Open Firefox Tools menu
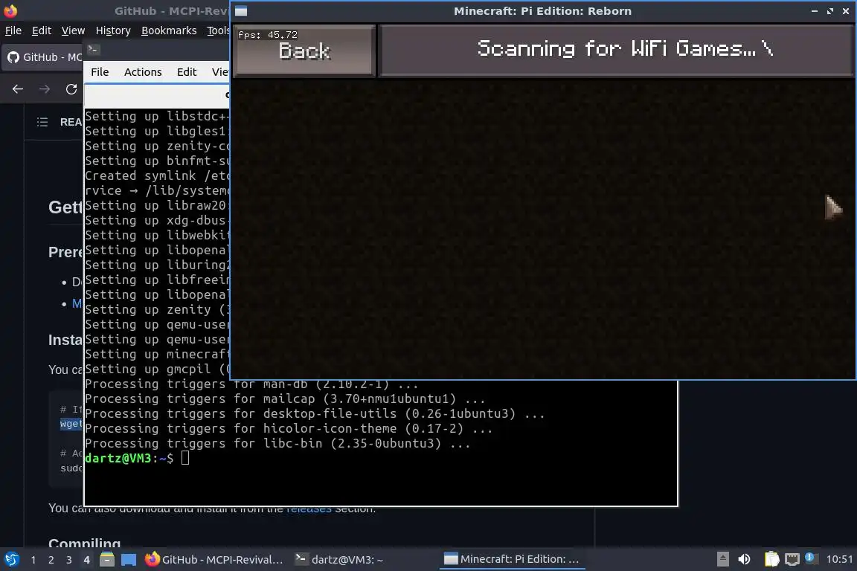The height and width of the screenshot is (571, 857). point(218,30)
